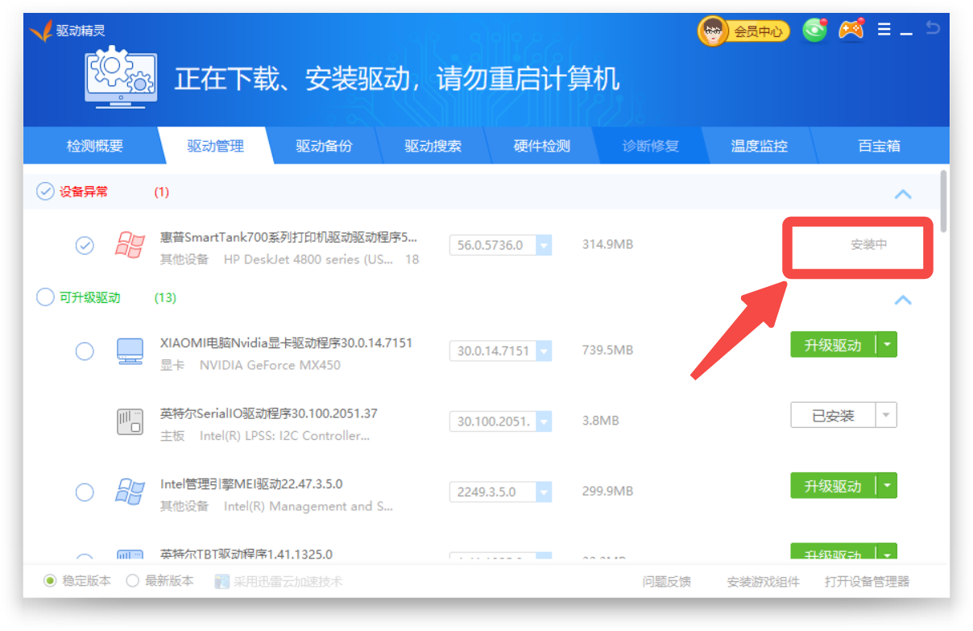Open the green browser icon in title bar
Viewport: 973px width, 631px height.
(x=814, y=31)
